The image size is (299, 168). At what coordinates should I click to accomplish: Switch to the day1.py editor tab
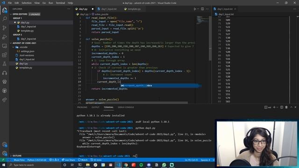[x=85, y=9]
